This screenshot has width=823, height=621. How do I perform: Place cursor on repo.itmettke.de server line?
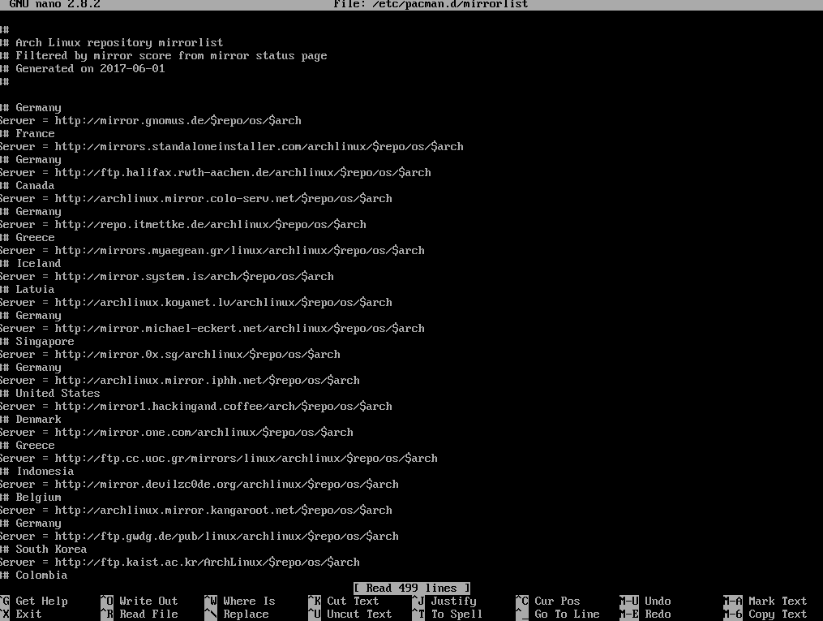[x=183, y=225]
